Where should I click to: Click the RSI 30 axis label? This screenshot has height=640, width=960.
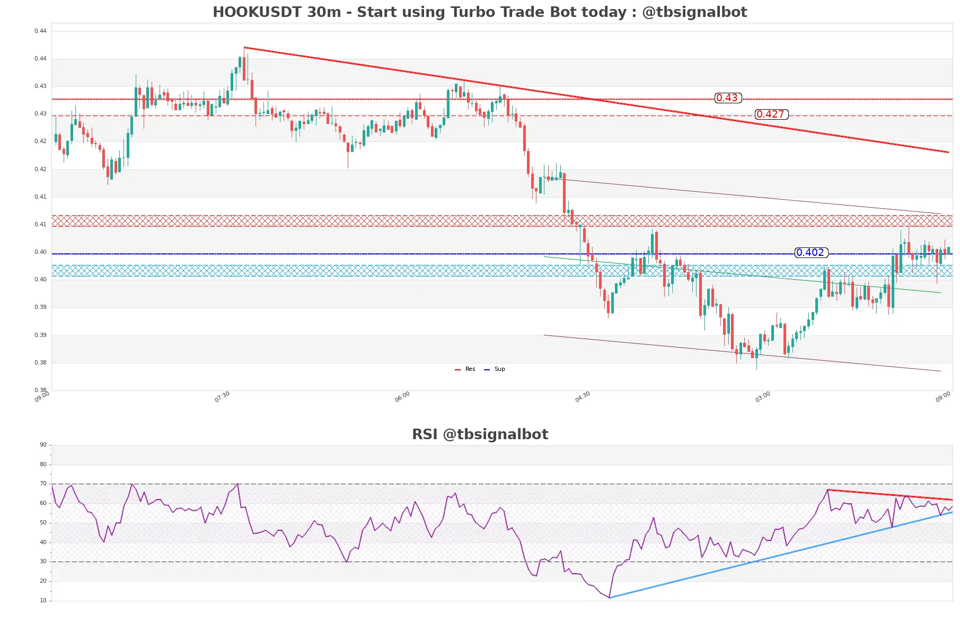(43, 562)
